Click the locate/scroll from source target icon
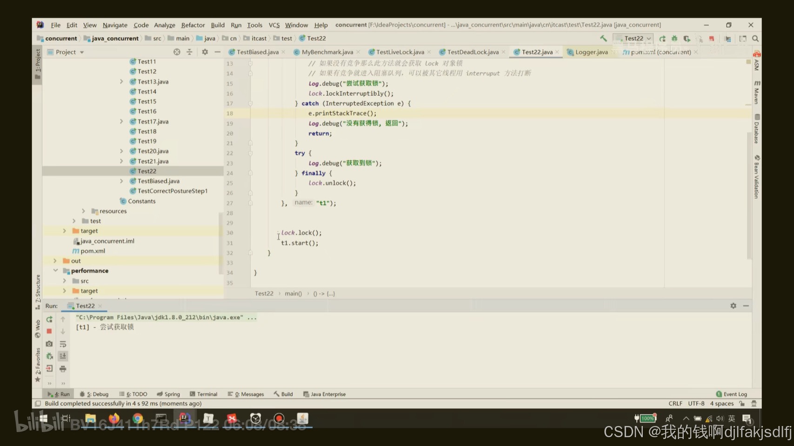The image size is (794, 446). pyautogui.click(x=177, y=52)
